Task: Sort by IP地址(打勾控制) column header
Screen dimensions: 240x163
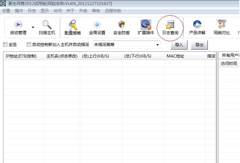Action: 24,56
